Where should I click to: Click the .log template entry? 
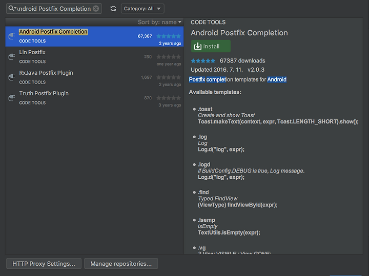click(x=202, y=137)
